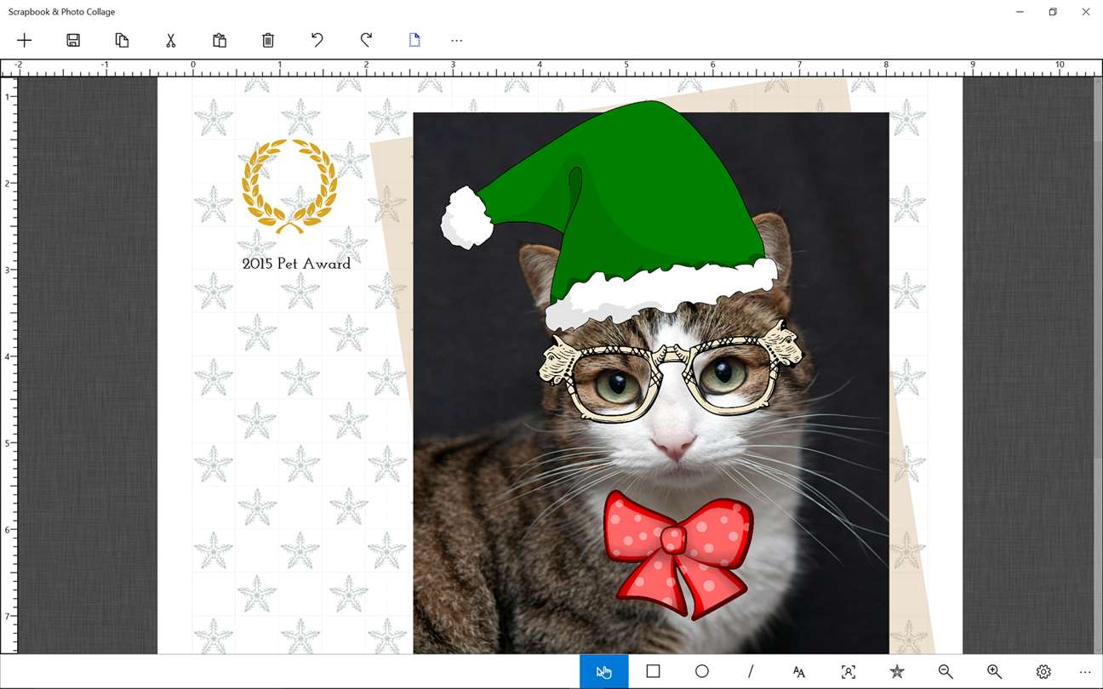1103x689 pixels.
Task: Save the scrapbook with the floppy disk icon
Action: pyautogui.click(x=73, y=40)
